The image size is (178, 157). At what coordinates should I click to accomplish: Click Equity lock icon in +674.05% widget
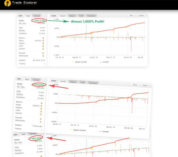pyautogui.click(x=41, y=106)
